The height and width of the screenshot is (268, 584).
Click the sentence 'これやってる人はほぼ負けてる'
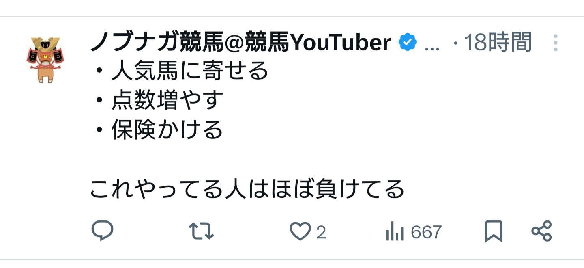(x=247, y=189)
